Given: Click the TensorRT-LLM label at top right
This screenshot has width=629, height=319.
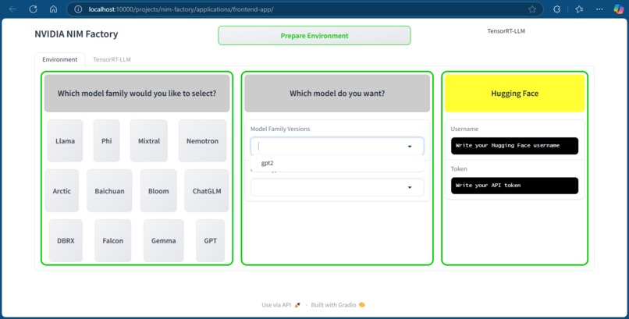Looking at the screenshot, I should coord(506,31).
